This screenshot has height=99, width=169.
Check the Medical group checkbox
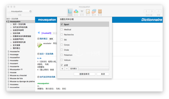pos(62,29)
